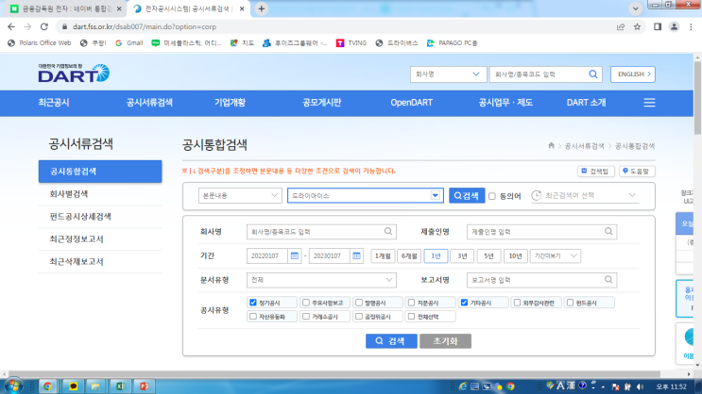Toggle 동의어 checkbox
Screen dimensions: 702x394
pyautogui.click(x=492, y=196)
